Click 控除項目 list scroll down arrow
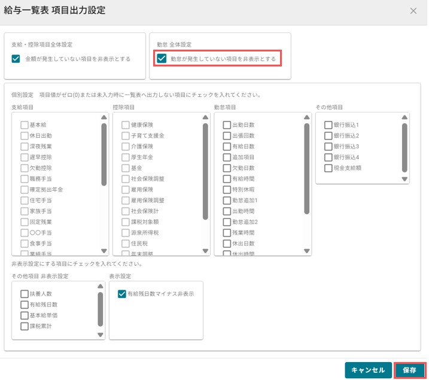Viewport: 429px width, 380px height. click(x=205, y=251)
